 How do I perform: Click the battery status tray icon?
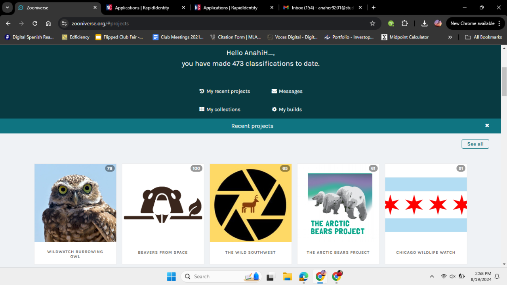[461, 276]
